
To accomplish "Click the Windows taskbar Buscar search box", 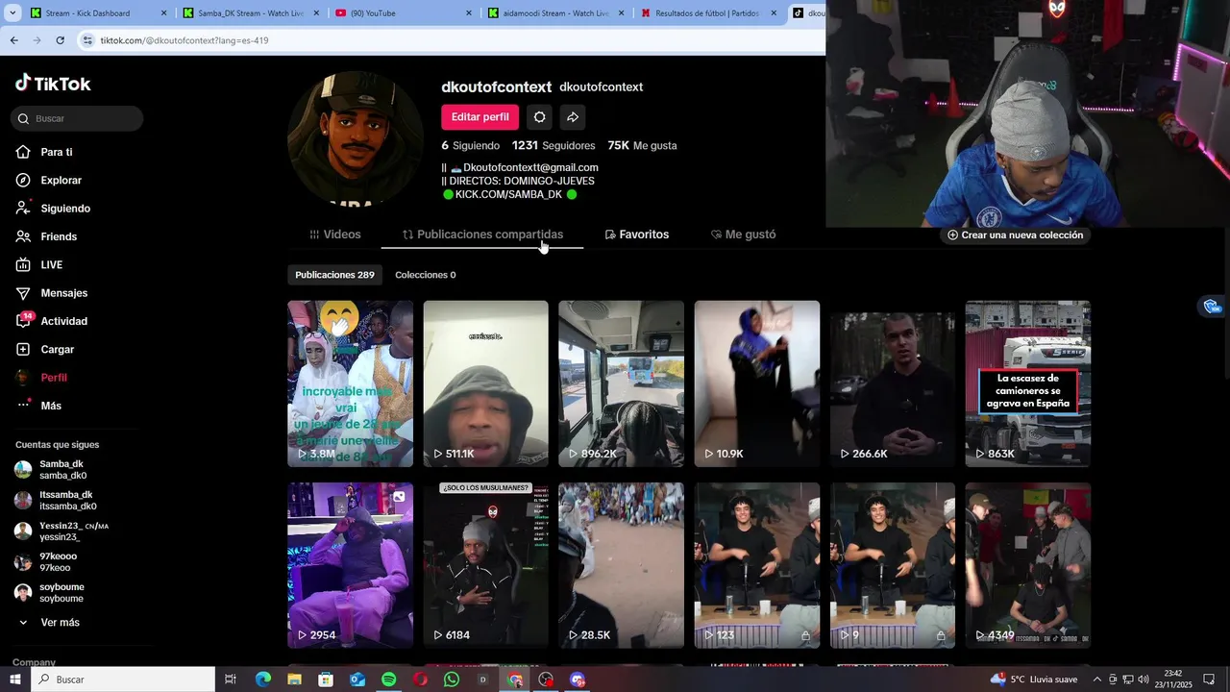I will [x=123, y=680].
